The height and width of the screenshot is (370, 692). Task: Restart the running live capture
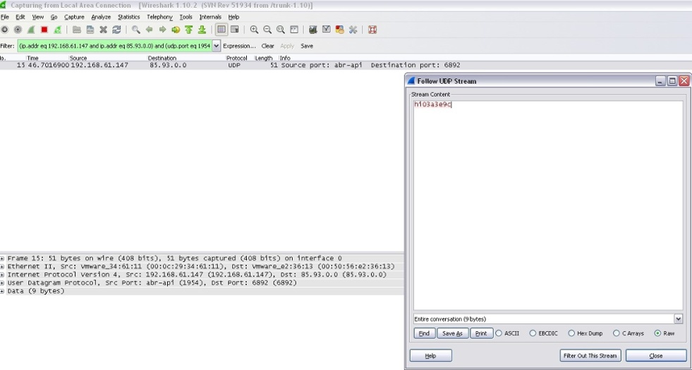pos(57,30)
